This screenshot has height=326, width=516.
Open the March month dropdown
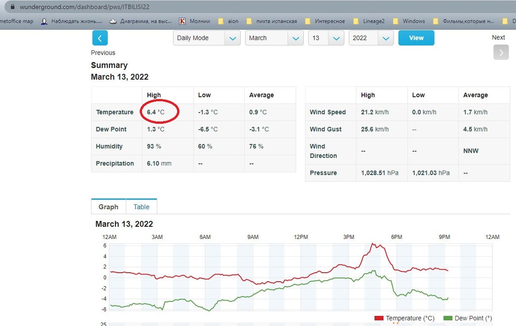tap(274, 38)
